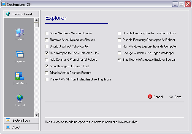Toggle Shortcut without "Shortcut to" checkbox
The height and width of the screenshot is (134, 192).
click(x=47, y=46)
